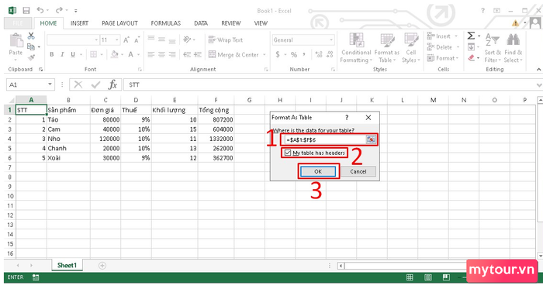Viewport: 543px width, 289px height.
Task: Switch to Page Layout view in status bar
Action: tap(428, 277)
